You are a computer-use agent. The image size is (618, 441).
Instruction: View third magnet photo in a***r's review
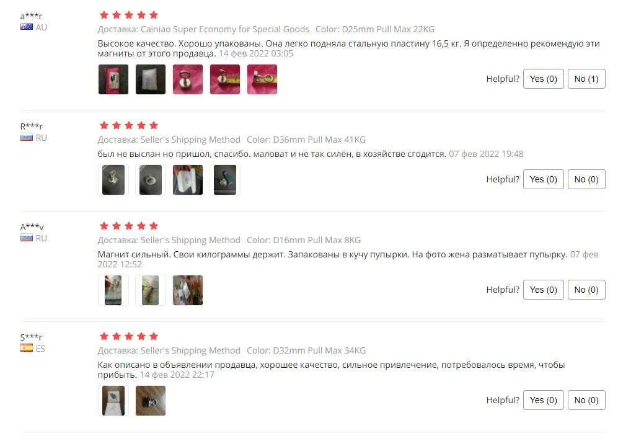click(x=188, y=79)
